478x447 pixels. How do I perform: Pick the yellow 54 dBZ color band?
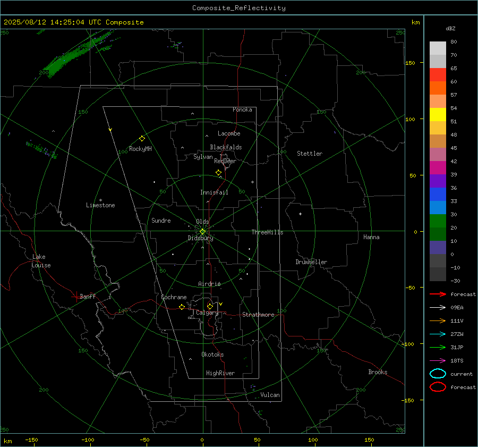tap(438, 114)
